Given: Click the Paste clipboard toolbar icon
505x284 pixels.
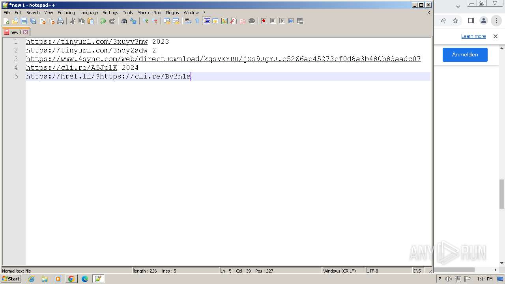Looking at the screenshot, I should pyautogui.click(x=91, y=21).
